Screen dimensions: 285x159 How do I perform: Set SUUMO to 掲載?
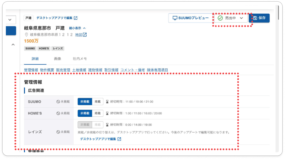pos(98,102)
